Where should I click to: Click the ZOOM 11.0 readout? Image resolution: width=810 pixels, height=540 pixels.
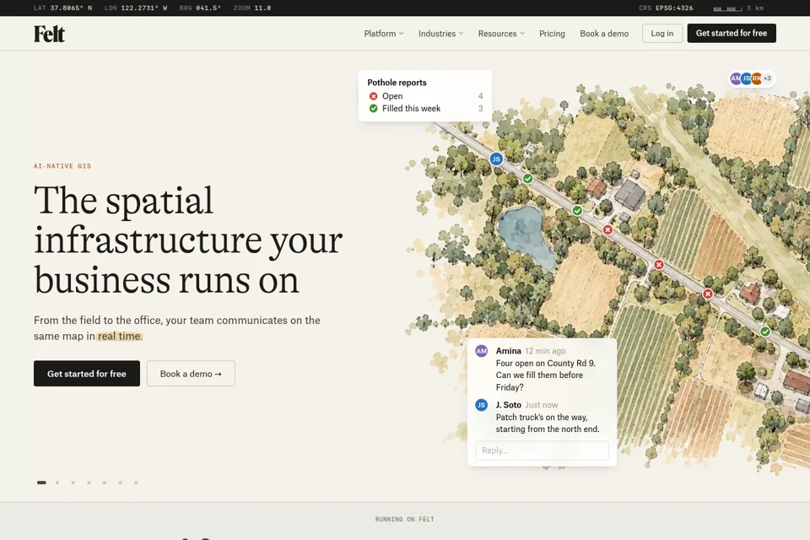252,8
